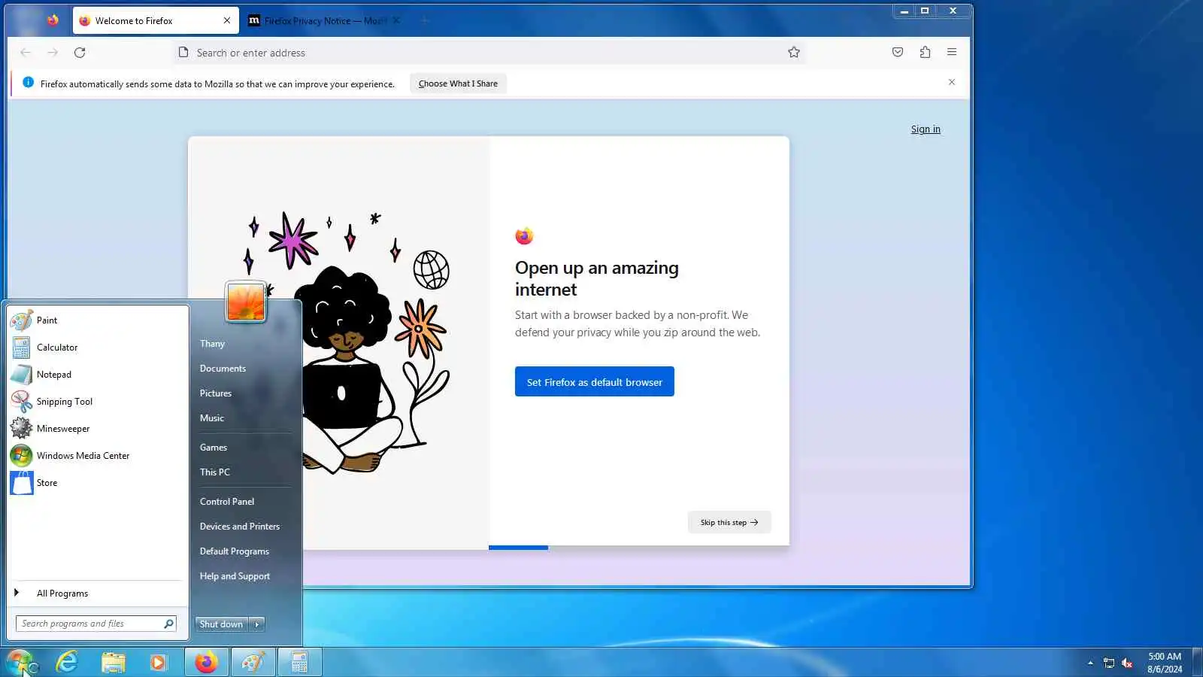Viewport: 1203px width, 677px height.
Task: Open Documents from the Start menu
Action: [x=223, y=369]
